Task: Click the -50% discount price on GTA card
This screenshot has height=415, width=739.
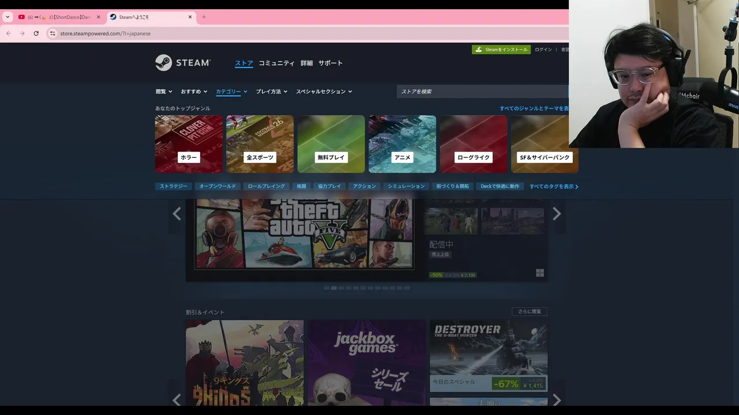Action: tap(453, 275)
